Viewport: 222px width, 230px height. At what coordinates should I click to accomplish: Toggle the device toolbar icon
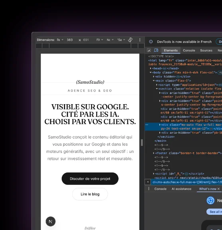[156, 50]
